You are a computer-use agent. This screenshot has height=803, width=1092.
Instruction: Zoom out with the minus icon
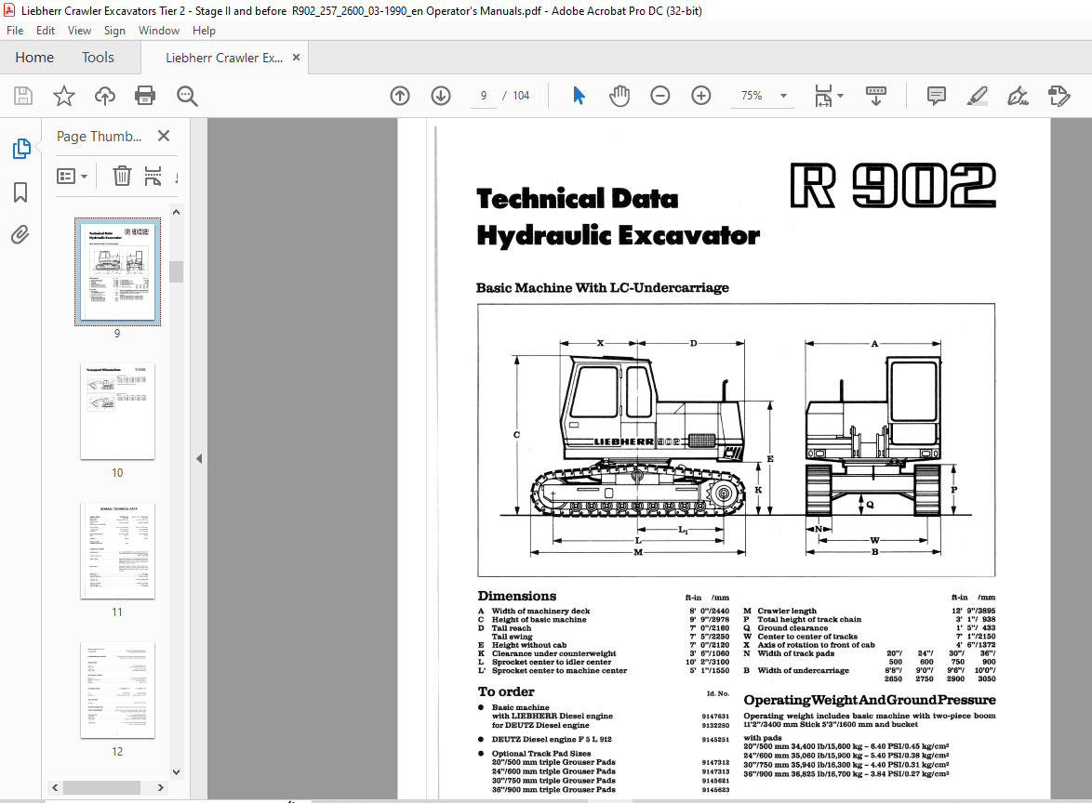660,96
